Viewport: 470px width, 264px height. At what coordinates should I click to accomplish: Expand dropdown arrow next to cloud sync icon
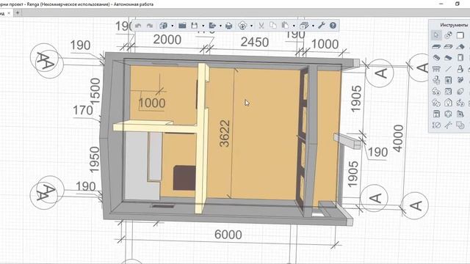[x=251, y=26]
